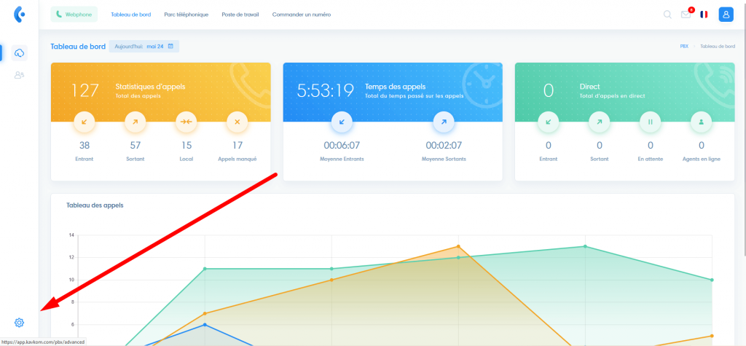Viewport: 746px width, 346px height.
Task: Open the Webphone button
Action: [x=74, y=15]
